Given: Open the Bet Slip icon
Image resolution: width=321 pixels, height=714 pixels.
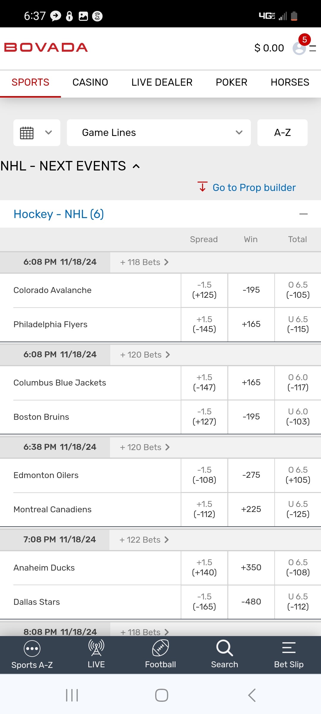Looking at the screenshot, I should pyautogui.click(x=289, y=648).
